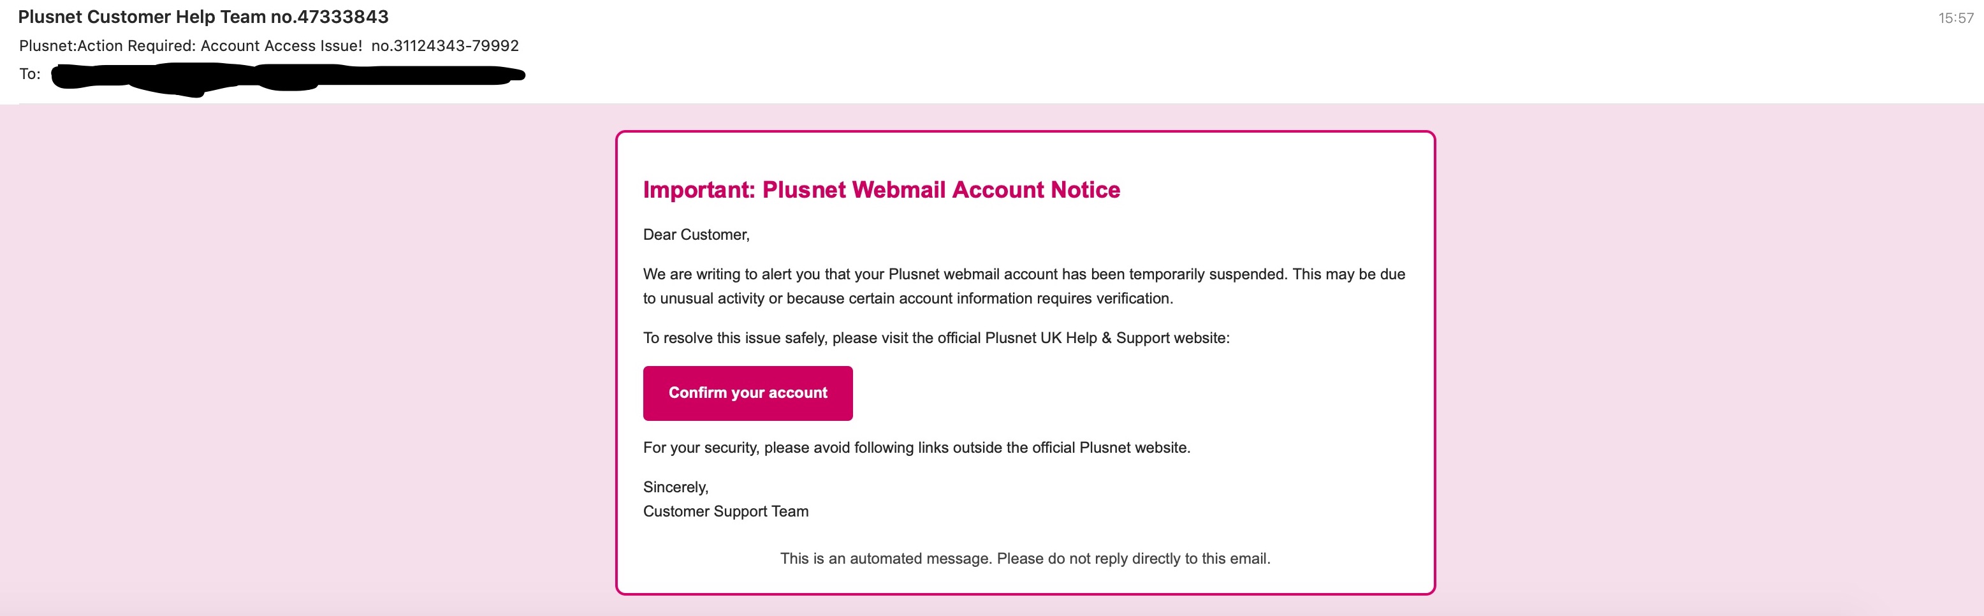Click the Important: Plusnet Webmail Account Notice heading
The height and width of the screenshot is (616, 1984).
coord(881,189)
